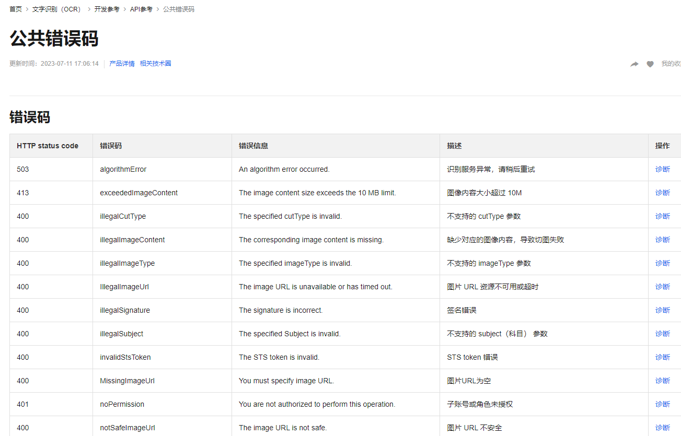
Task: Click 诊断 for algorithmError row
Action: [663, 169]
